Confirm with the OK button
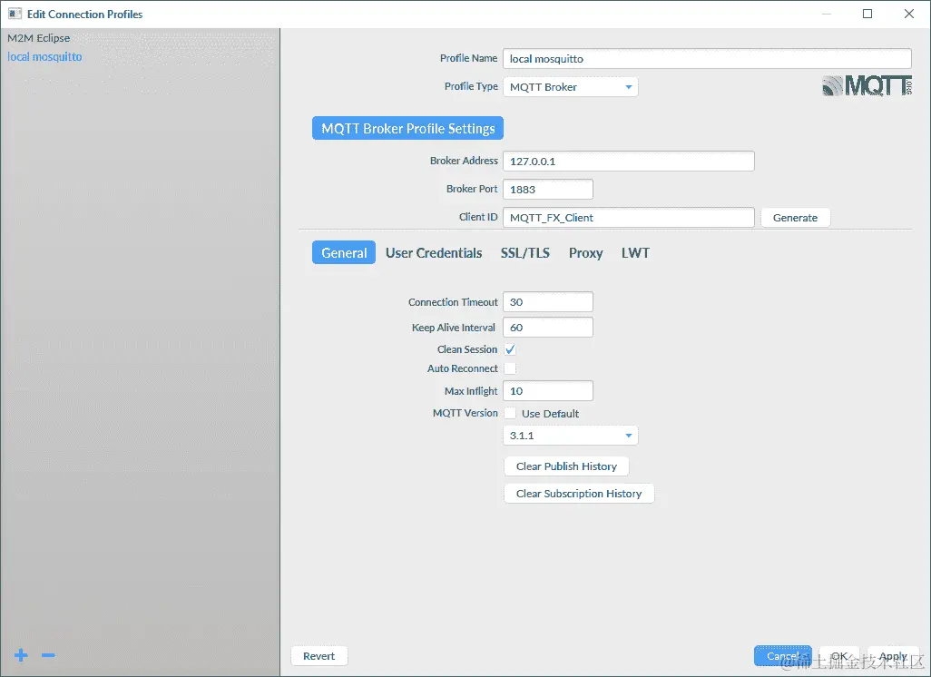The height and width of the screenshot is (677, 931). pos(839,655)
